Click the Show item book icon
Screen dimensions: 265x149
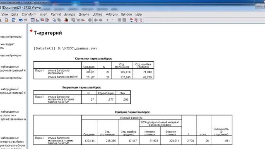119,20
